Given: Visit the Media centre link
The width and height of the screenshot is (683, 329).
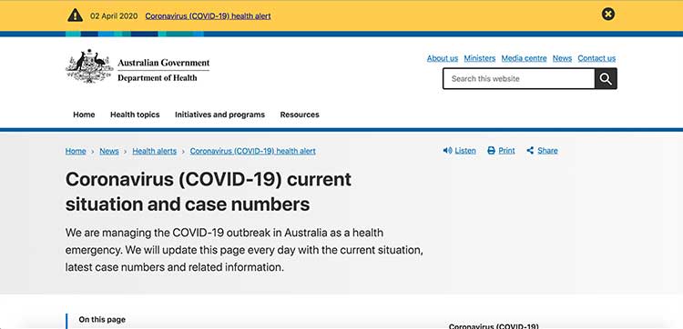Looking at the screenshot, I should 524,58.
